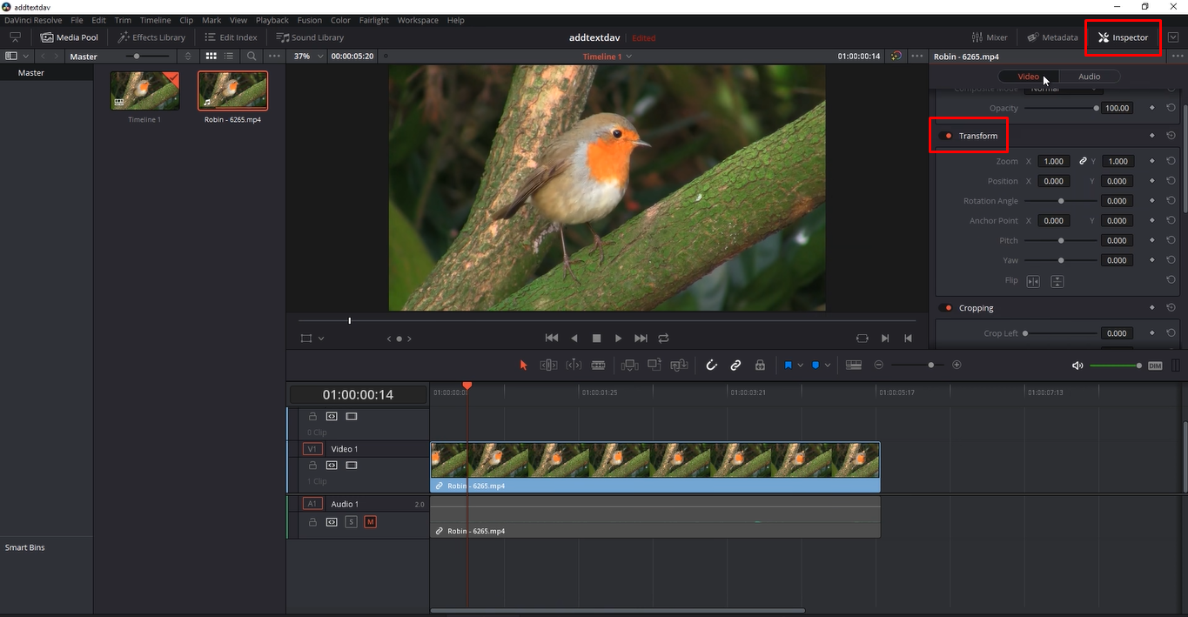Click the Insert Clip icon

coord(629,365)
